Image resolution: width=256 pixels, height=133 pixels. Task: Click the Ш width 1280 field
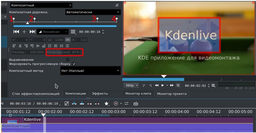point(56,40)
